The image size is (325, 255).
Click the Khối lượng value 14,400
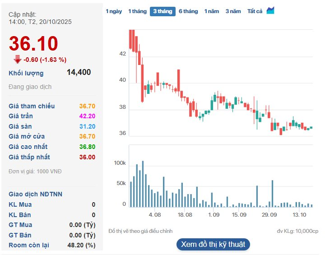click(79, 72)
